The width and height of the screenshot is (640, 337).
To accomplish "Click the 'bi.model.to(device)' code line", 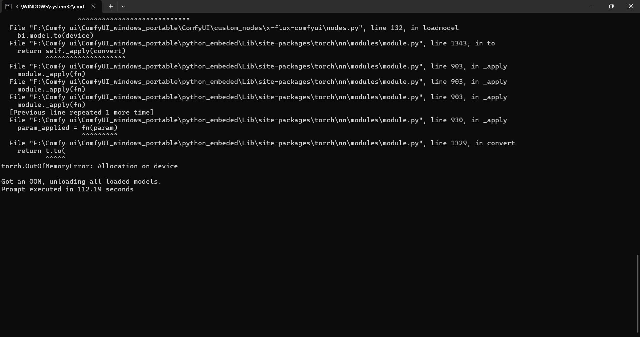I will point(56,36).
